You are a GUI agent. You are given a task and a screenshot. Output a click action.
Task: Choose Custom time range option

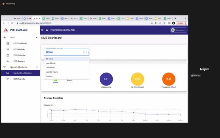pyautogui.click(x=49, y=76)
